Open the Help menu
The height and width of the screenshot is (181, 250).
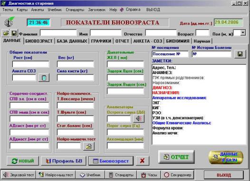(113, 10)
